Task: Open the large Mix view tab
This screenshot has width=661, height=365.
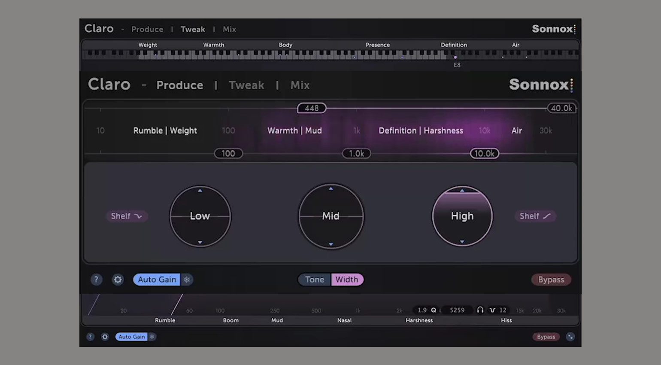Action: (x=300, y=85)
